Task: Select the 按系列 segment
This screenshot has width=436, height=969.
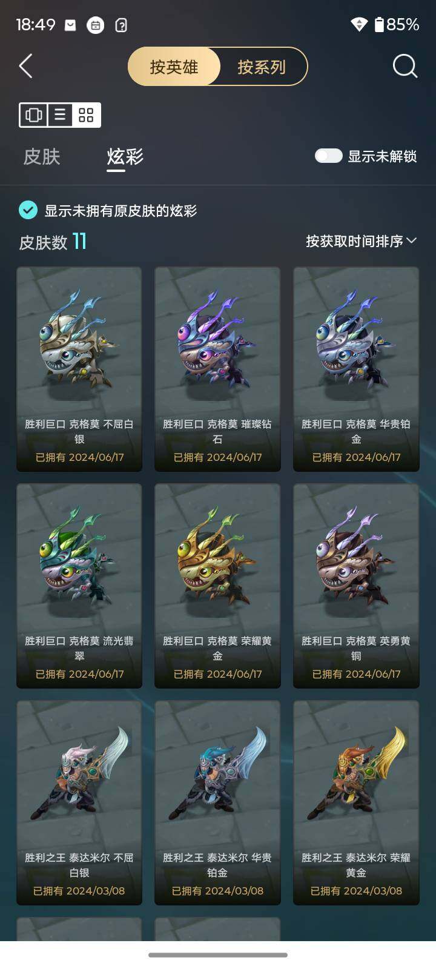Action: [262, 67]
